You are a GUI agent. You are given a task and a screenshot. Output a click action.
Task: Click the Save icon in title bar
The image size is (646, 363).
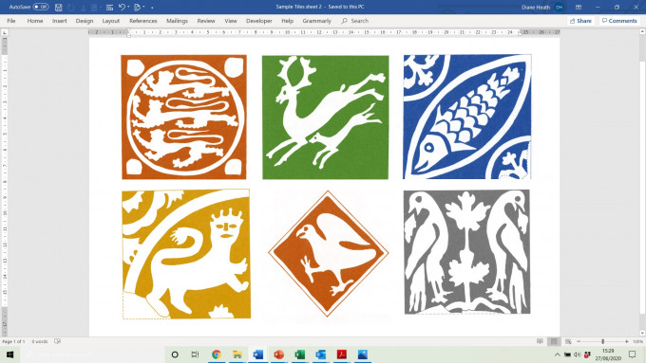point(59,7)
